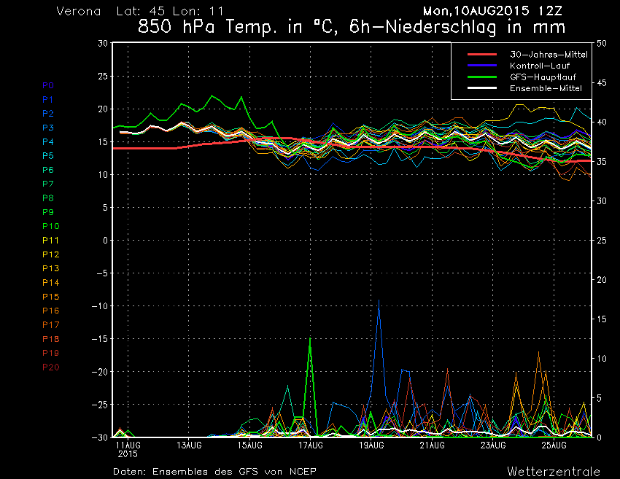
Task: Select the 35 precipitation axis value
Action: [602, 162]
